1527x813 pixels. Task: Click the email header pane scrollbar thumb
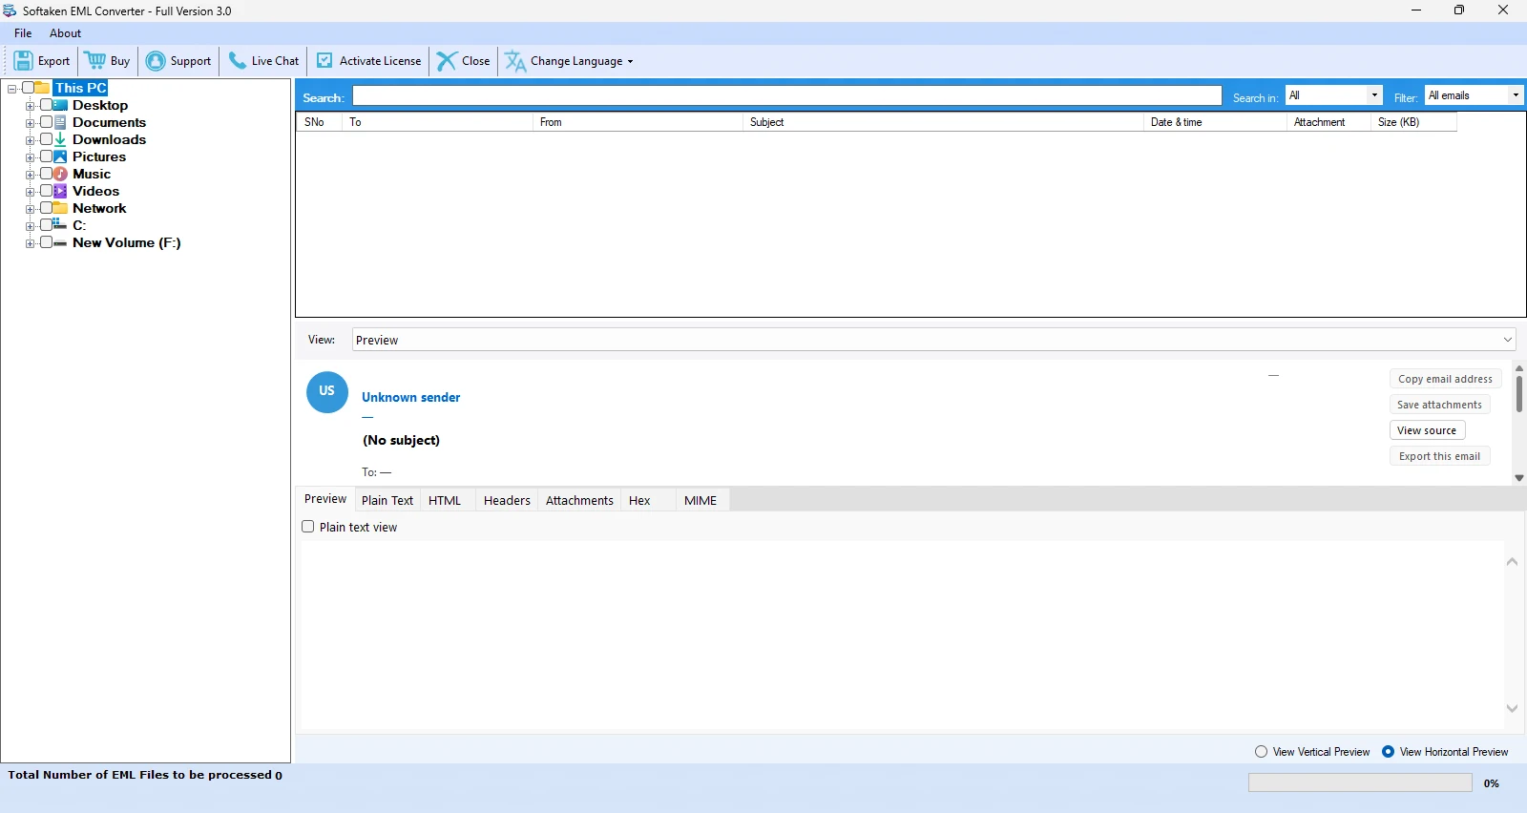coord(1518,394)
